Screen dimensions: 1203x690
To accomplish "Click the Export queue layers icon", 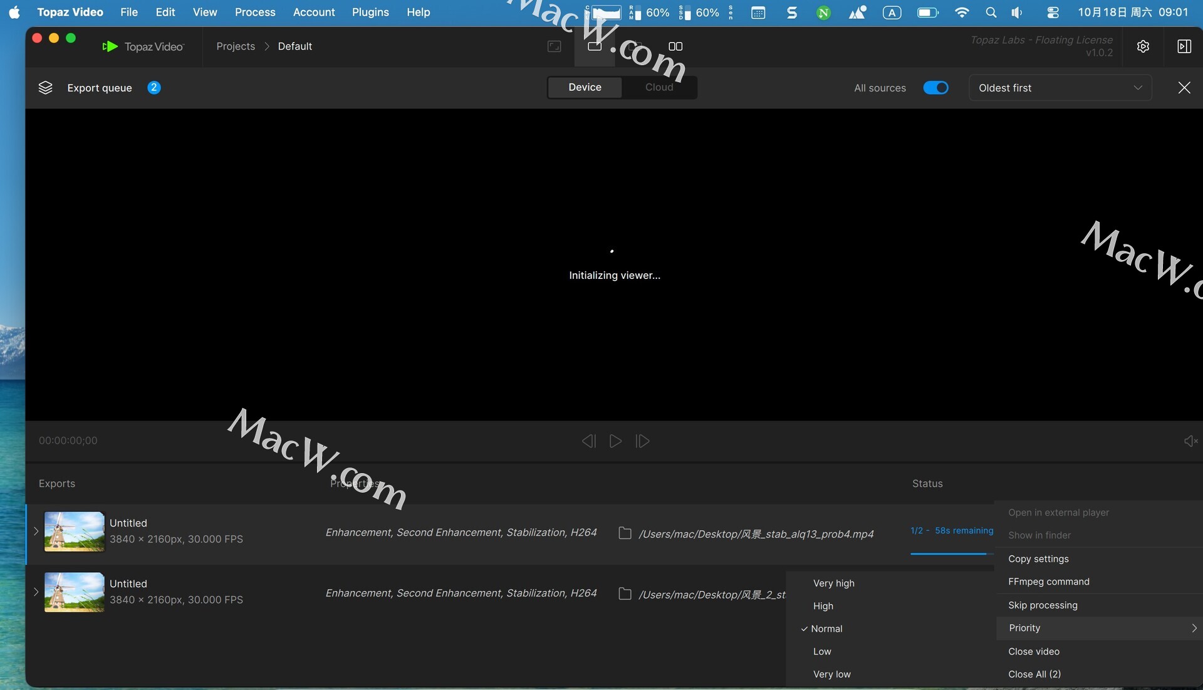I will pos(45,88).
